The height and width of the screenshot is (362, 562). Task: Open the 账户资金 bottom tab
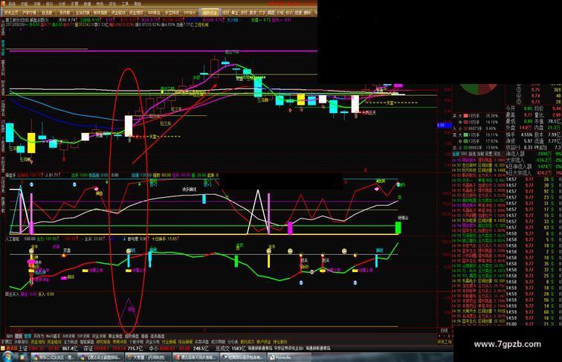[264, 342]
